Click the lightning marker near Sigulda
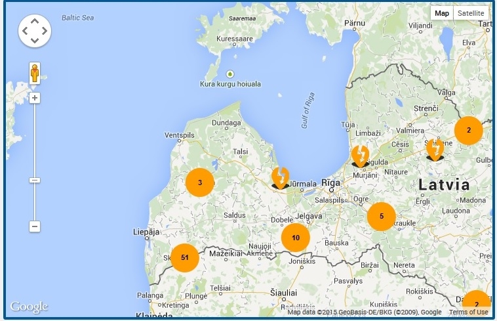 pos(360,156)
